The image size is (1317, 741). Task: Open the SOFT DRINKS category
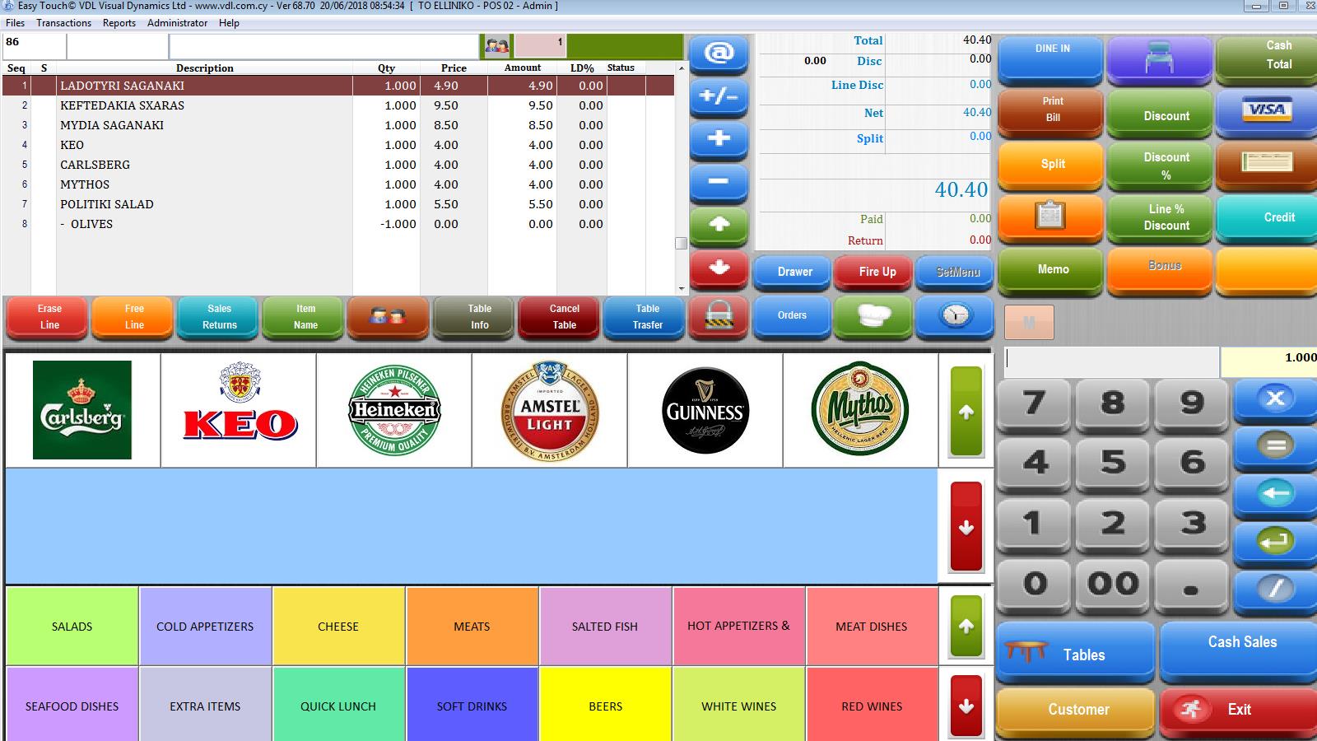tap(472, 706)
